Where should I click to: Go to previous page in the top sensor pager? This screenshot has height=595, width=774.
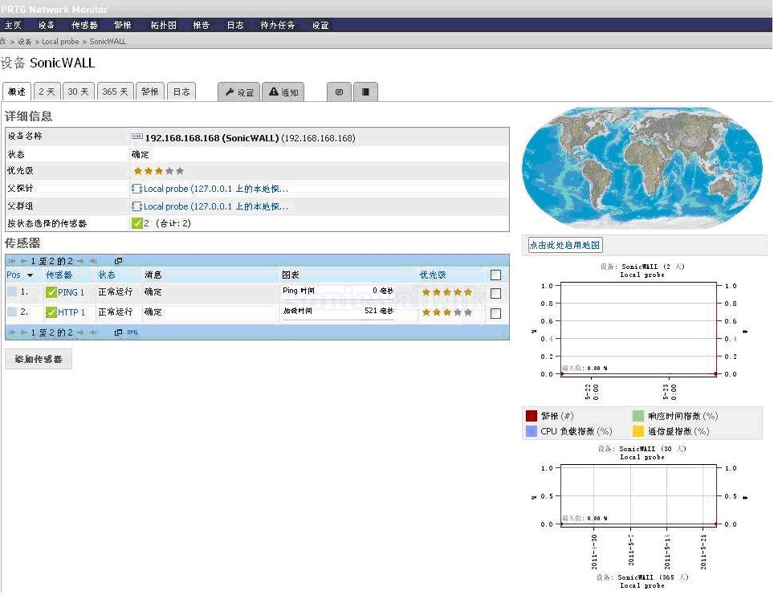(x=24, y=261)
